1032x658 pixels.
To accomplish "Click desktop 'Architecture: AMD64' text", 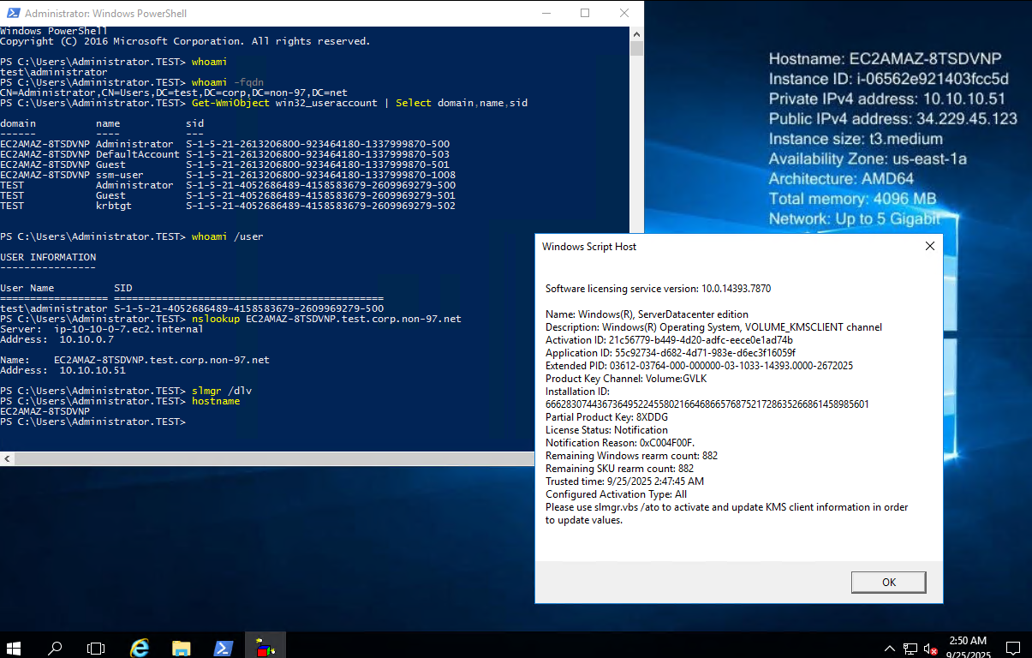I will (x=841, y=179).
